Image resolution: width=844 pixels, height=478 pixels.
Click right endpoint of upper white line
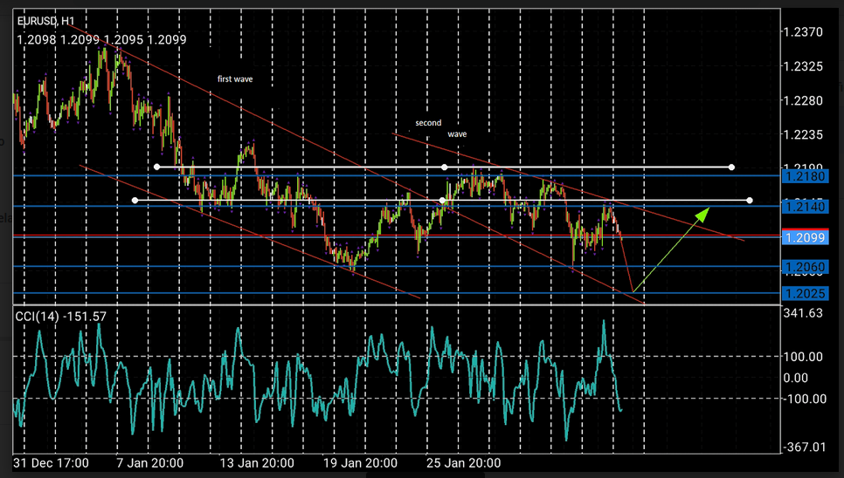pyautogui.click(x=732, y=167)
